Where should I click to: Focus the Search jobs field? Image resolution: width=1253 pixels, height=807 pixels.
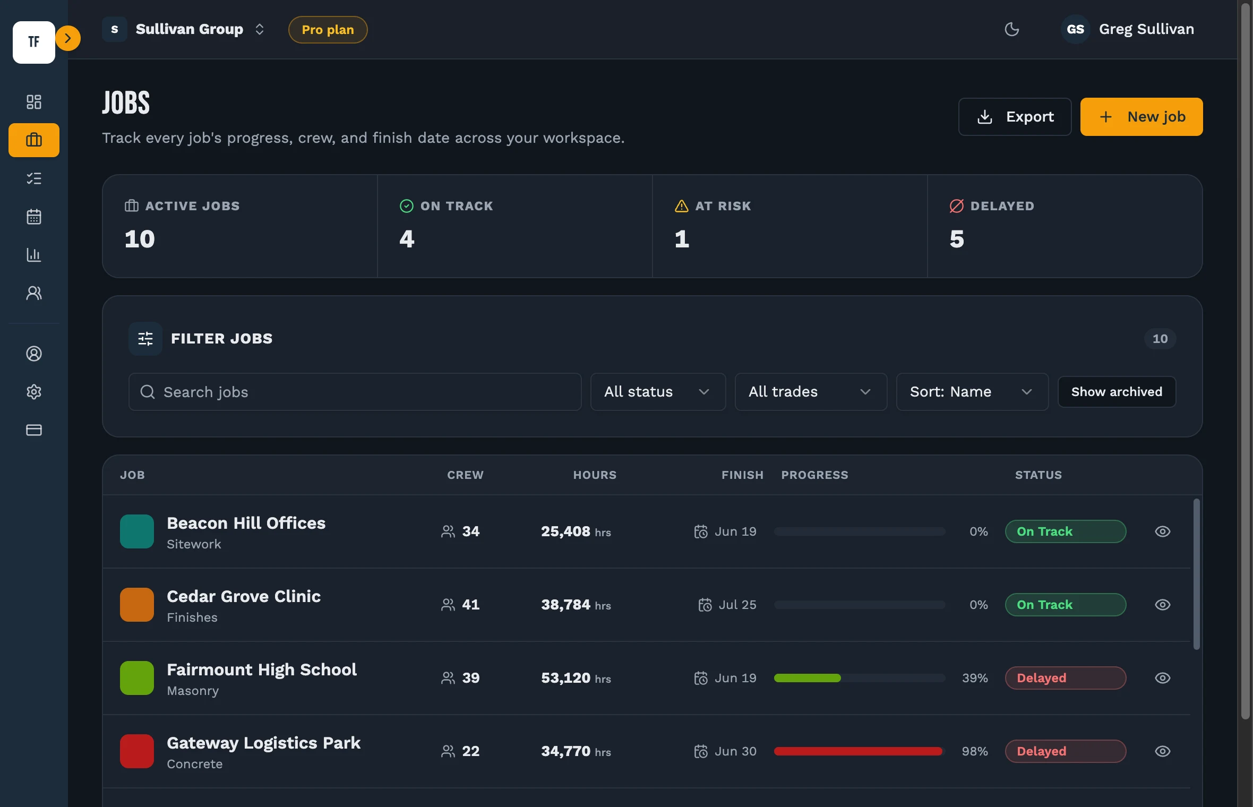(355, 392)
